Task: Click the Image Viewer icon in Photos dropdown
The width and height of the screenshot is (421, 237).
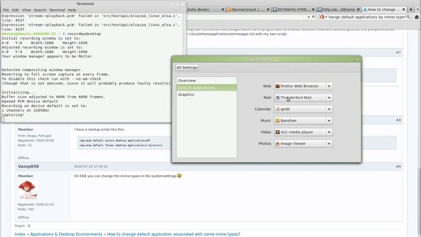Action: click(278, 144)
